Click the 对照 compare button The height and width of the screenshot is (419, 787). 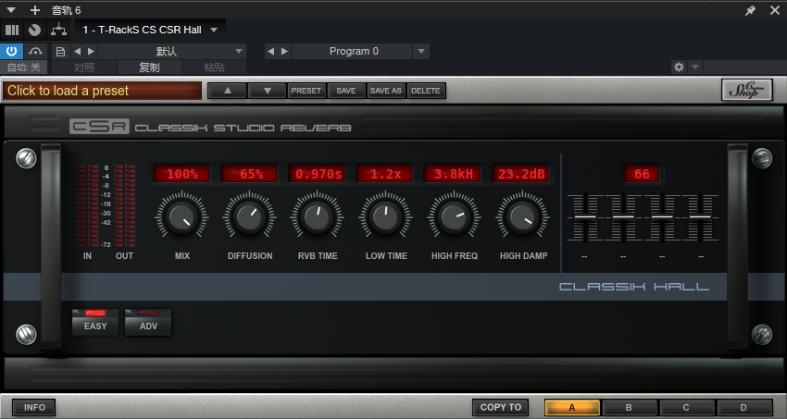84,68
